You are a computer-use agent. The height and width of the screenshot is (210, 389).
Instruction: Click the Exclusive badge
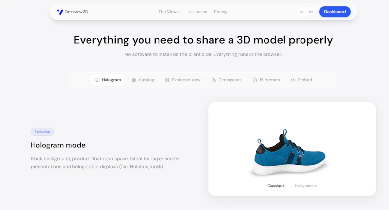point(42,132)
